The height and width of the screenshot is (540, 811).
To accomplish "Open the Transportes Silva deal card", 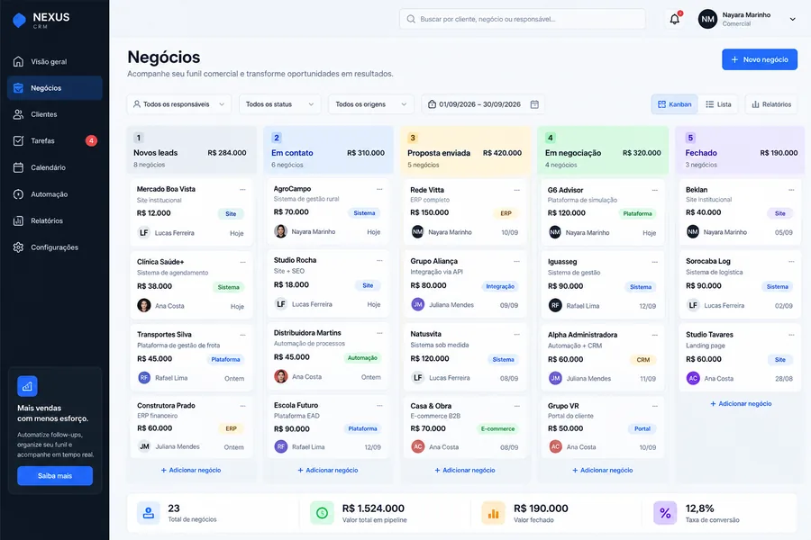I will click(x=191, y=356).
